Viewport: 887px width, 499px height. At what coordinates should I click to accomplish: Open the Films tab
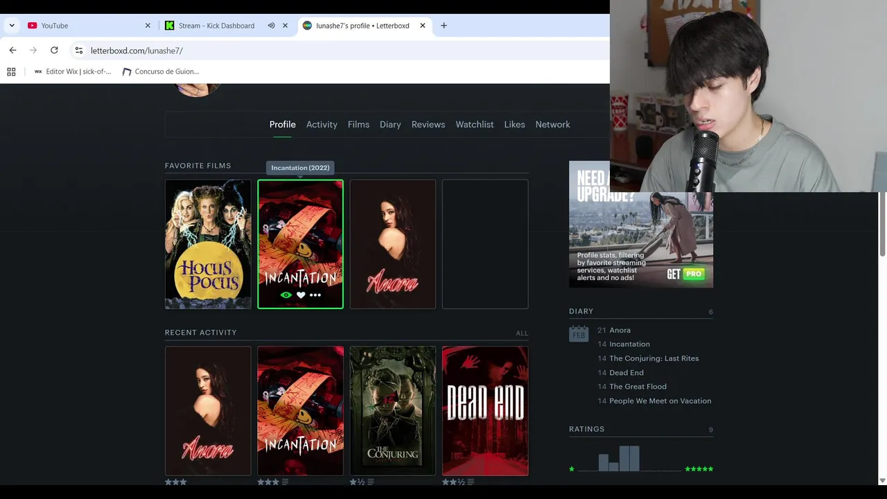coord(358,125)
